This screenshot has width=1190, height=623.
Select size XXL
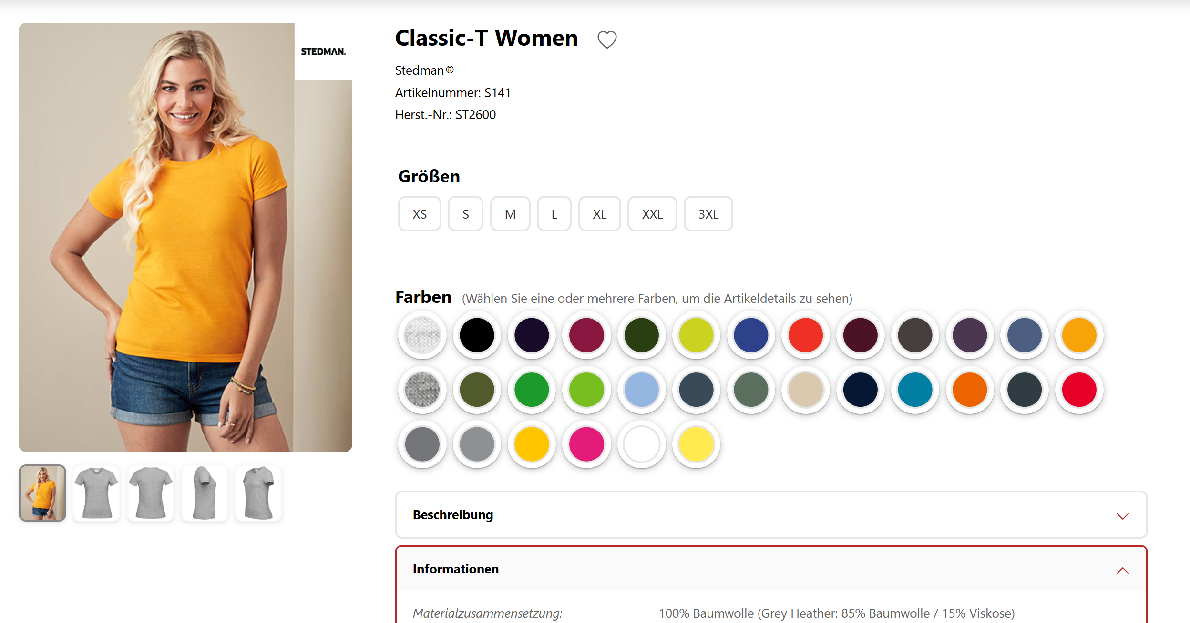tap(652, 214)
